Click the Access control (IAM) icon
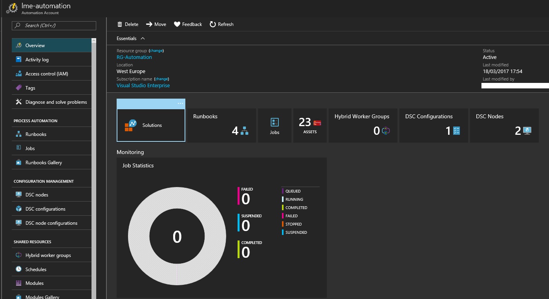Image resolution: width=549 pixels, height=299 pixels. [18, 74]
